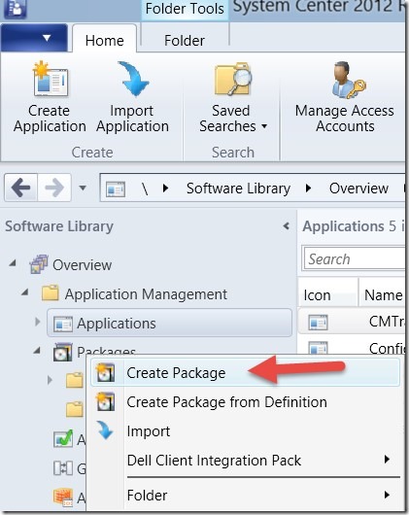Choose Create Package from Definition
This screenshot has height=515, width=409.
(246, 402)
